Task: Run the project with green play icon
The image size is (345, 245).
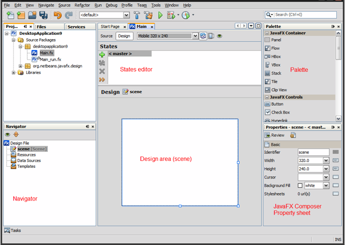Action: 160,15
